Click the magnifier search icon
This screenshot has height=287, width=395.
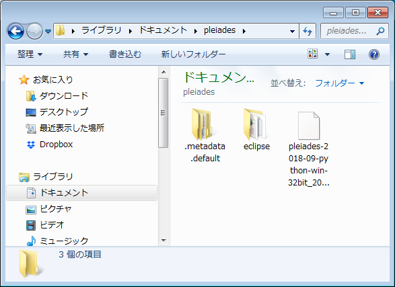380,31
